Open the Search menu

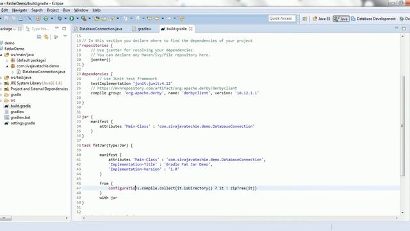pyautogui.click(x=37, y=10)
